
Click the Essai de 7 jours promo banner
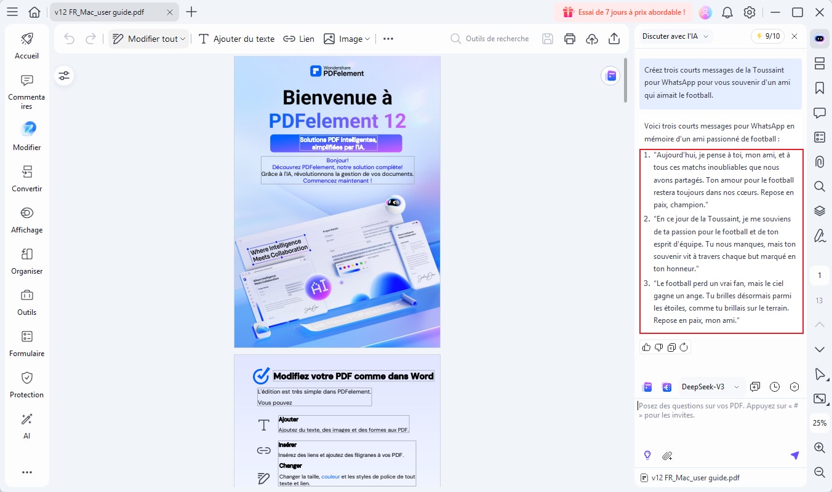tap(623, 12)
